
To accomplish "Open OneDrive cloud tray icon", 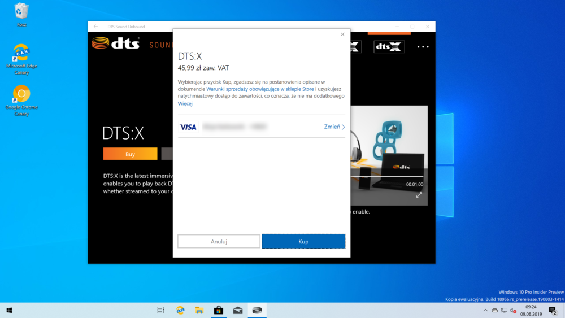I will (495, 311).
